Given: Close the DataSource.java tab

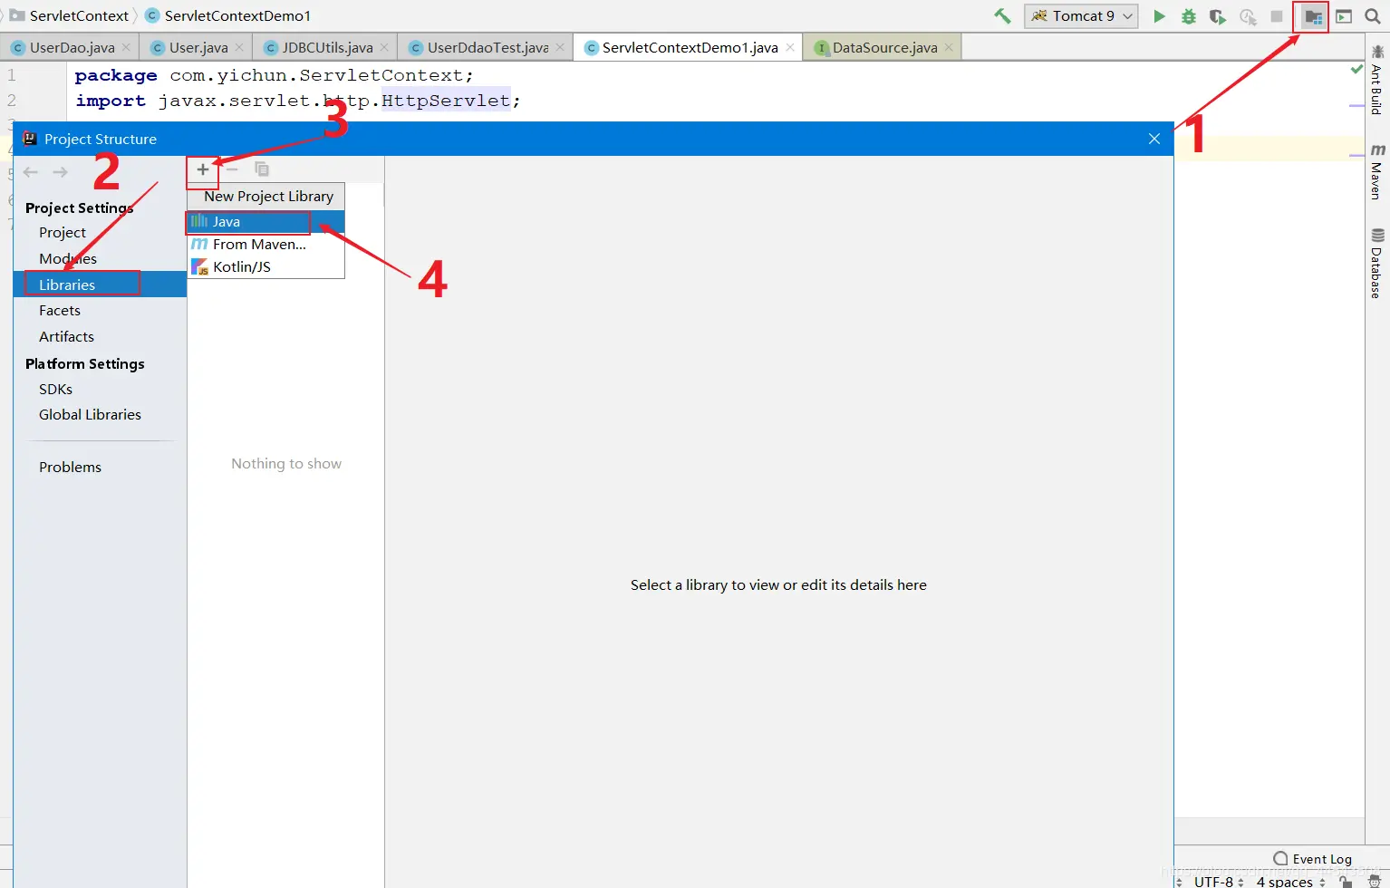Looking at the screenshot, I should [949, 47].
